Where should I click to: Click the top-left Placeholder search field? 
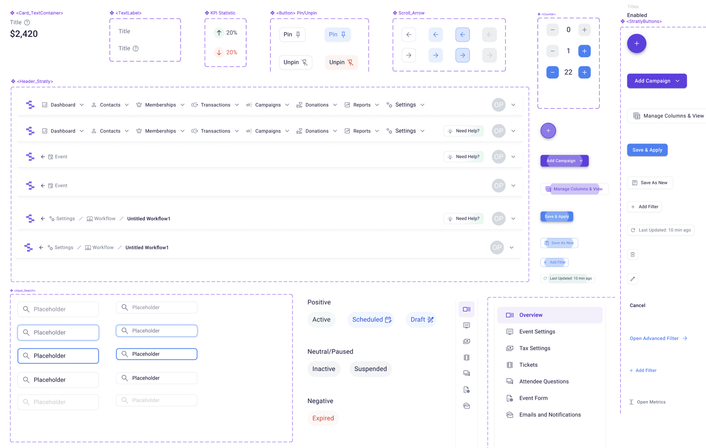click(x=58, y=309)
